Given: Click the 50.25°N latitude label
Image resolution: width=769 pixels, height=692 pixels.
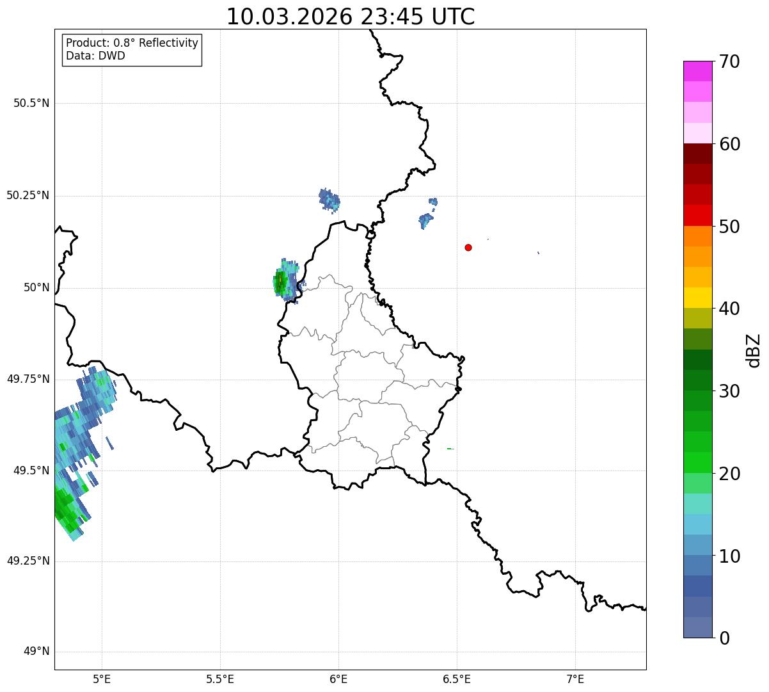Looking at the screenshot, I should pyautogui.click(x=28, y=196).
